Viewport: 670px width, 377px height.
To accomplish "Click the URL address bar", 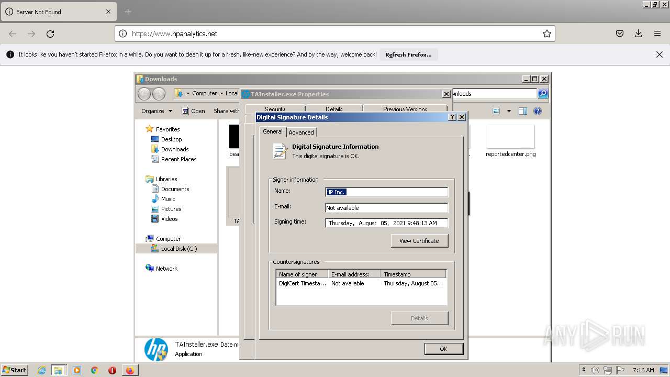I will tap(335, 34).
